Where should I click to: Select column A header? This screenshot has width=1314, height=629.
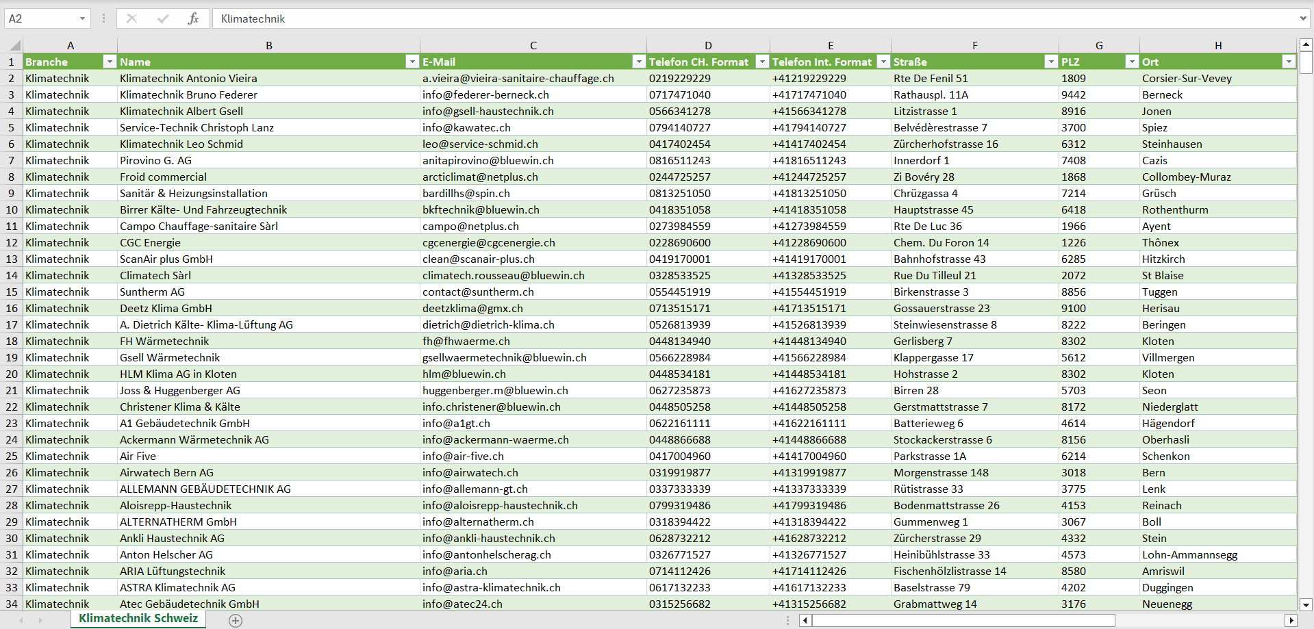(71, 45)
